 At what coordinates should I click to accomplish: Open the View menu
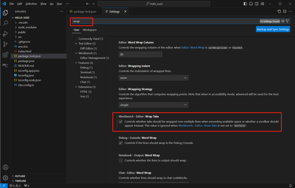pos(43,4)
